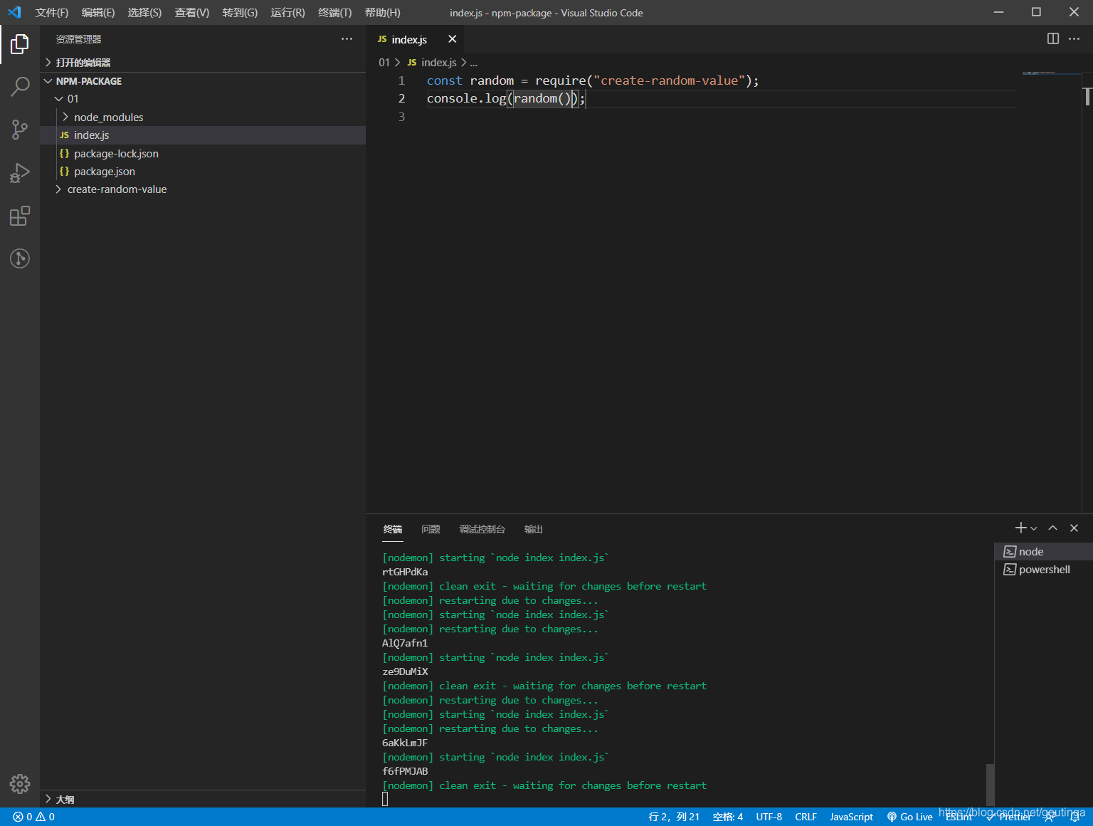Expand the node_modules folder
Image resolution: width=1093 pixels, height=826 pixels.
click(x=203, y=117)
